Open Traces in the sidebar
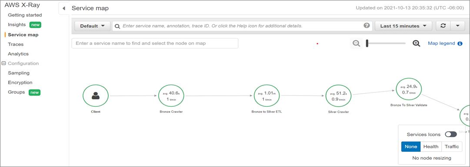The image size is (470, 167). click(16, 44)
